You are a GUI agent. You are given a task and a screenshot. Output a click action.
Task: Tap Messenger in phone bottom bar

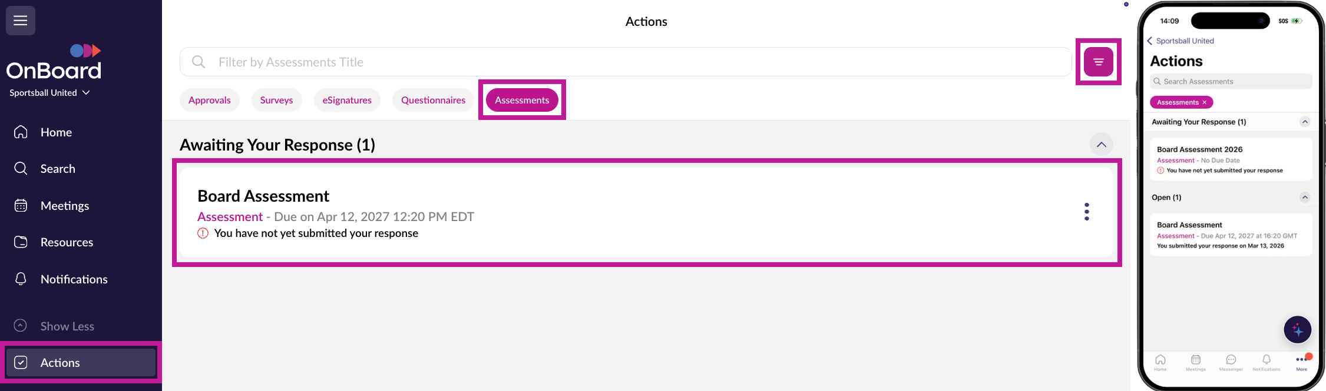[1231, 362]
